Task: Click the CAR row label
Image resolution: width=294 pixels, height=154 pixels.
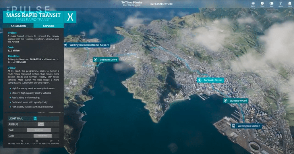Action: tap(11, 136)
